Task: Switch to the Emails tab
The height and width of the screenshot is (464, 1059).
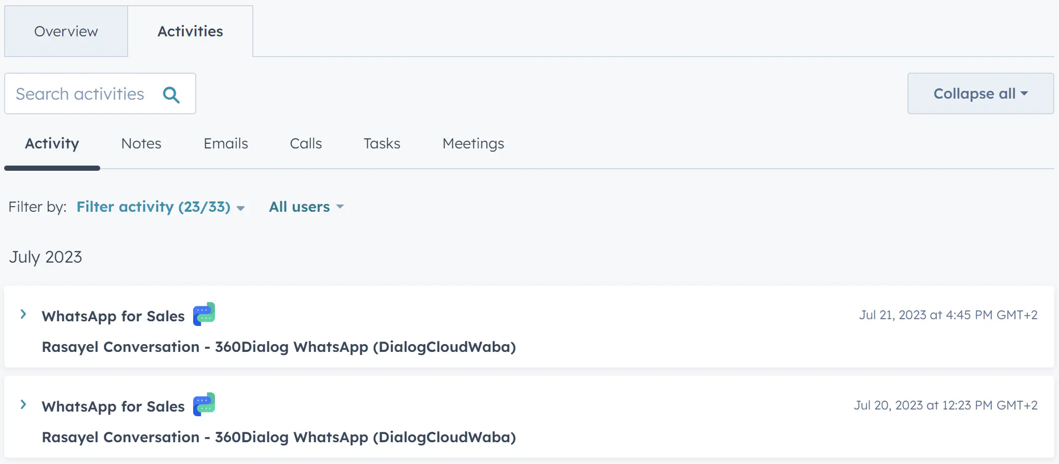Action: pyautogui.click(x=226, y=143)
